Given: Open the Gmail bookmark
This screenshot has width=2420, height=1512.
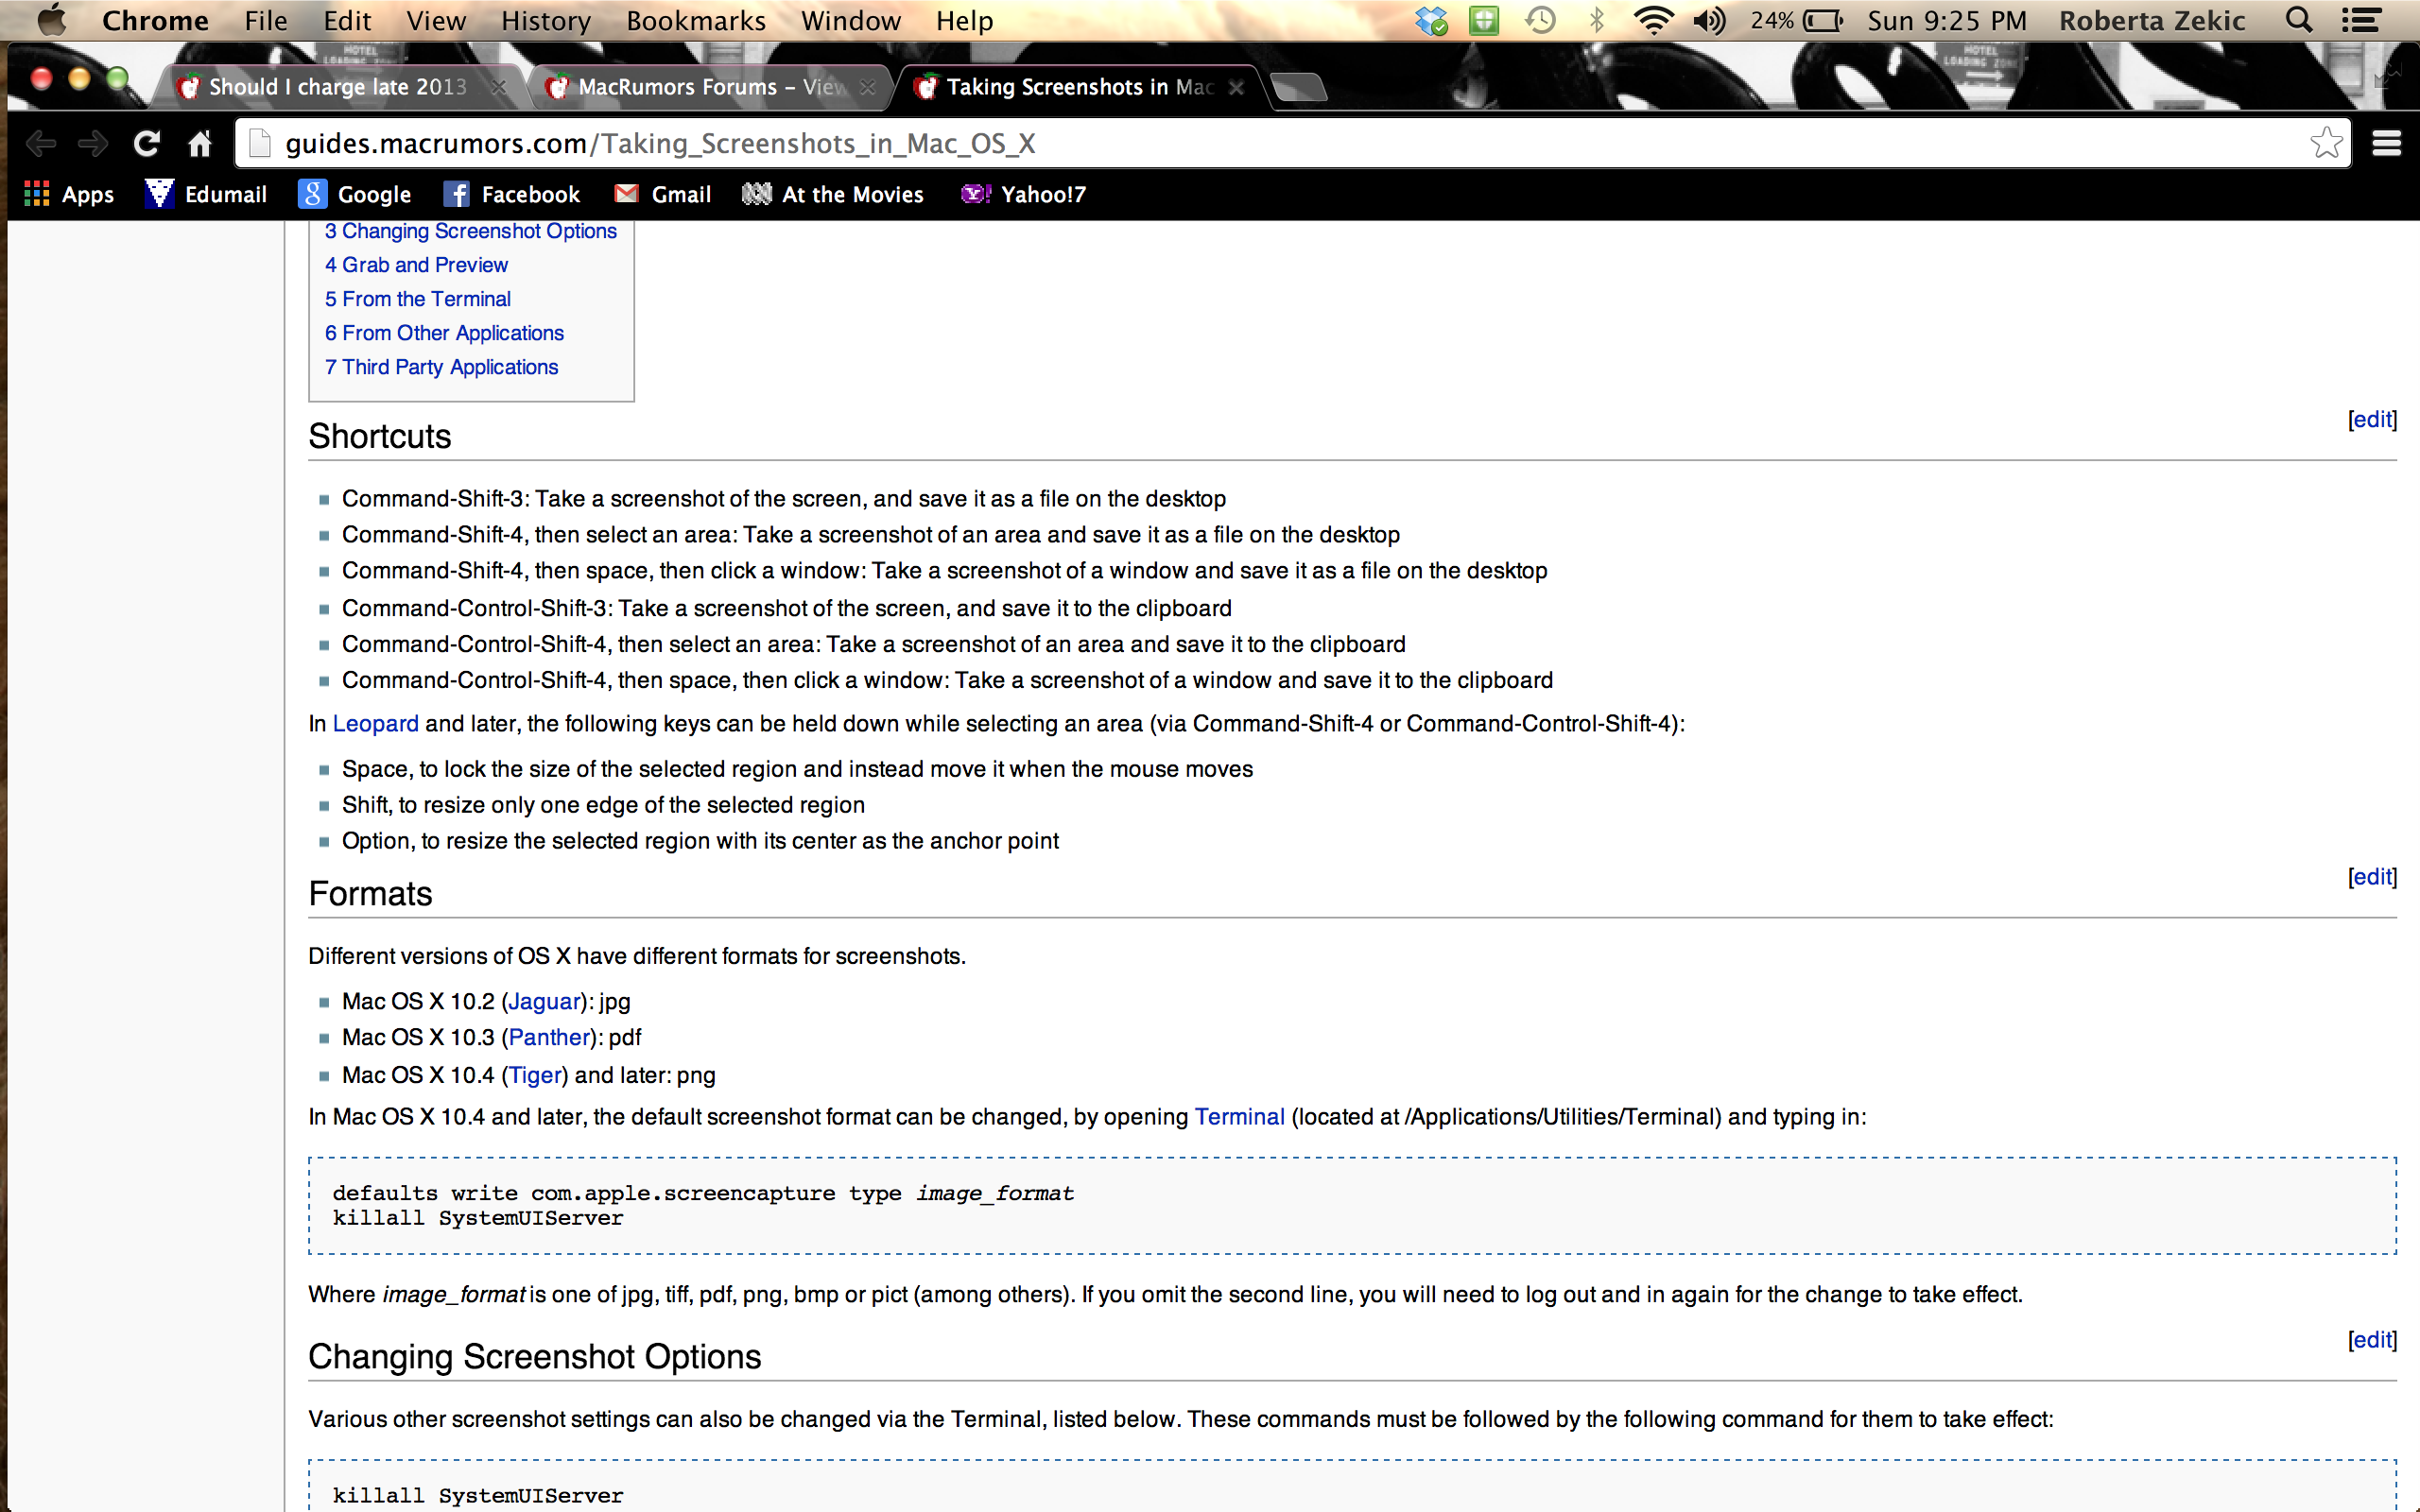Looking at the screenshot, I should tap(662, 194).
